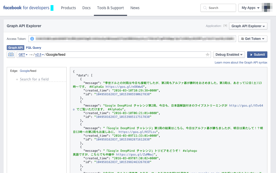Screen dimensions: 276x173
Task: Click Search for a field input
Action: coord(43,79)
